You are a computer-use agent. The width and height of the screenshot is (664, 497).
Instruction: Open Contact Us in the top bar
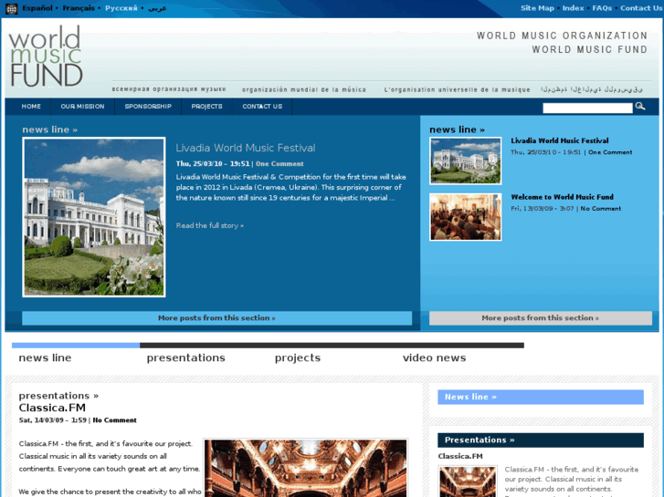640,8
